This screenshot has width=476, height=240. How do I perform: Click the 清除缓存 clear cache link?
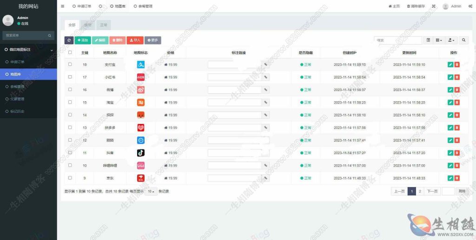pos(416,6)
